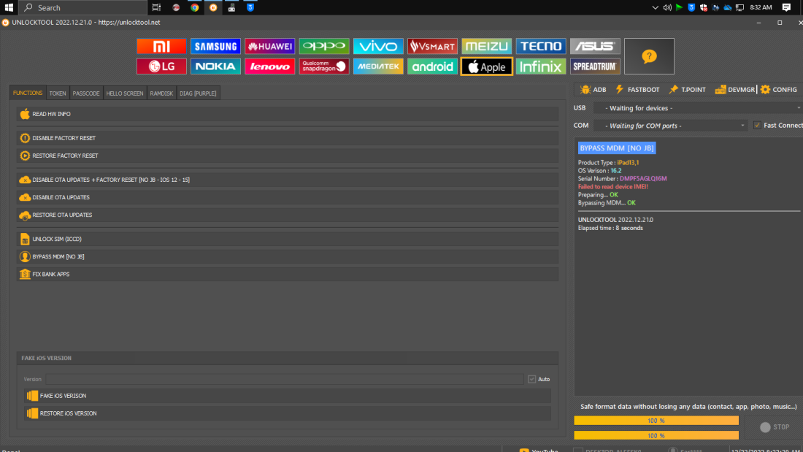Open the Windows notification center
The height and width of the screenshot is (452, 803).
[787, 7]
